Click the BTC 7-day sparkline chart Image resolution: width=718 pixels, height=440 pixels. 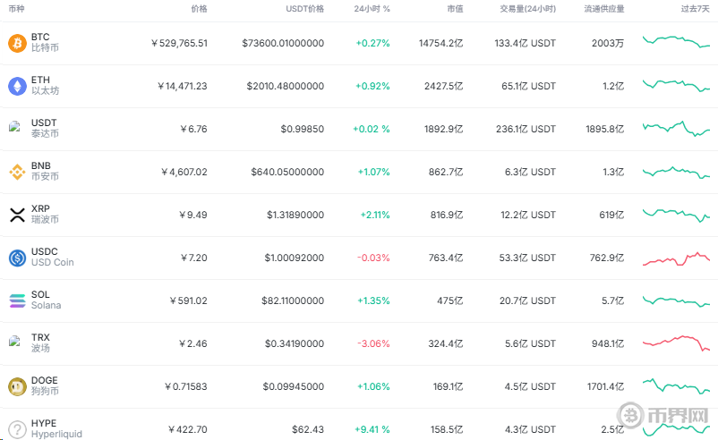[x=676, y=42]
